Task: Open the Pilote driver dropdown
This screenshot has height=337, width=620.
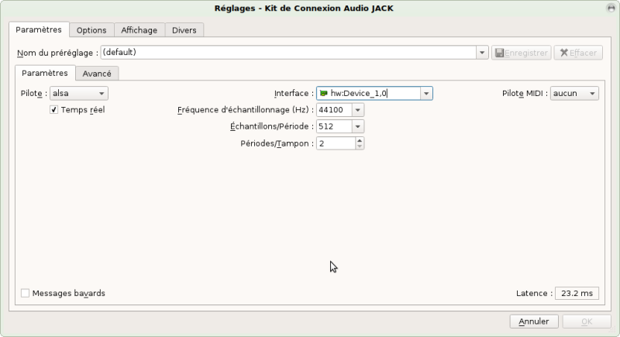Action: 79,93
